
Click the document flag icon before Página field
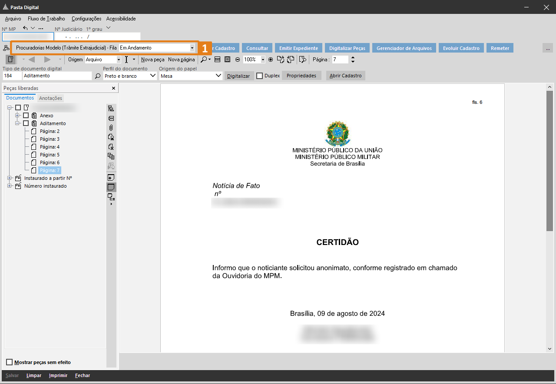click(303, 60)
